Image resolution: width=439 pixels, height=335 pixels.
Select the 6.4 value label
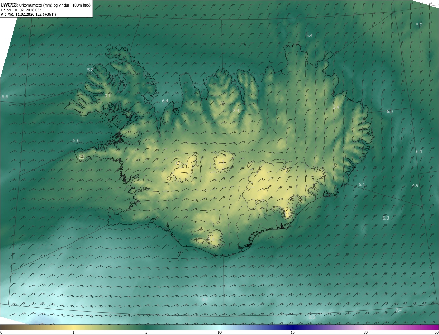[165, 101]
